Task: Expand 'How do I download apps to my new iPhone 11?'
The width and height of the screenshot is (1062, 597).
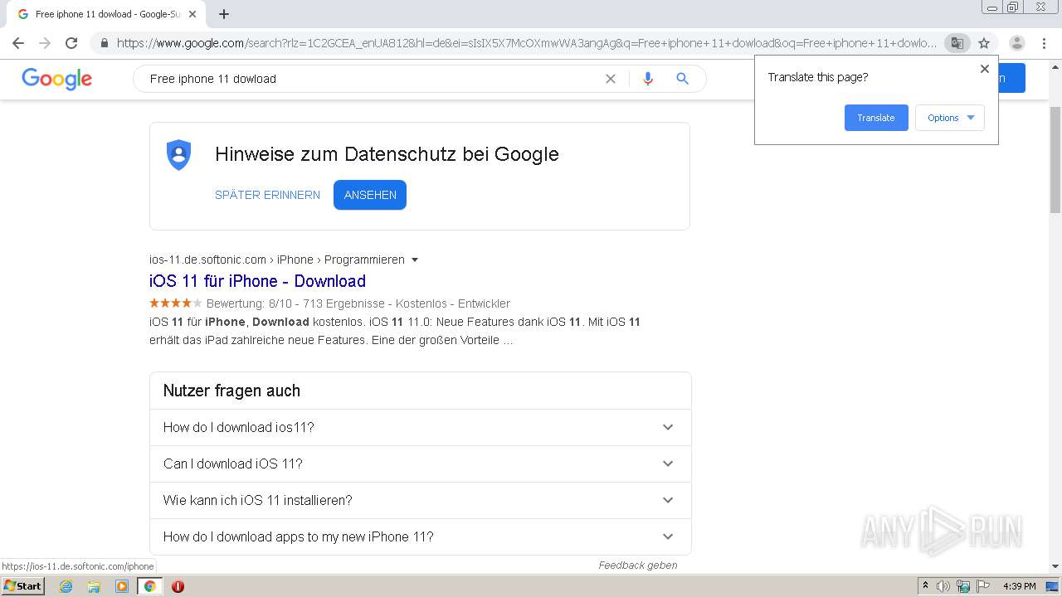Action: click(x=420, y=536)
